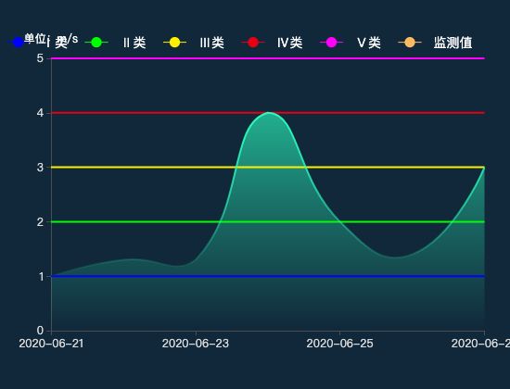Select the 2020-06-25 x-axis label

340,344
